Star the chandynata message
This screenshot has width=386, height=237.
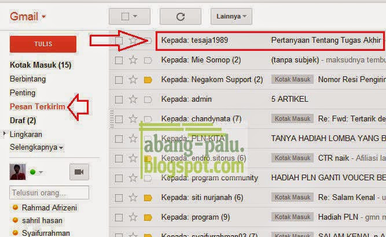[133, 119]
